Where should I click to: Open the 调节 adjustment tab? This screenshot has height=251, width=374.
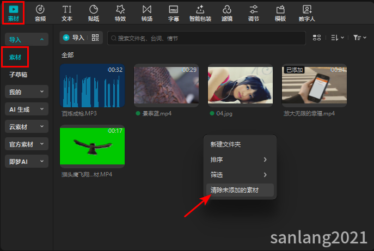click(254, 14)
